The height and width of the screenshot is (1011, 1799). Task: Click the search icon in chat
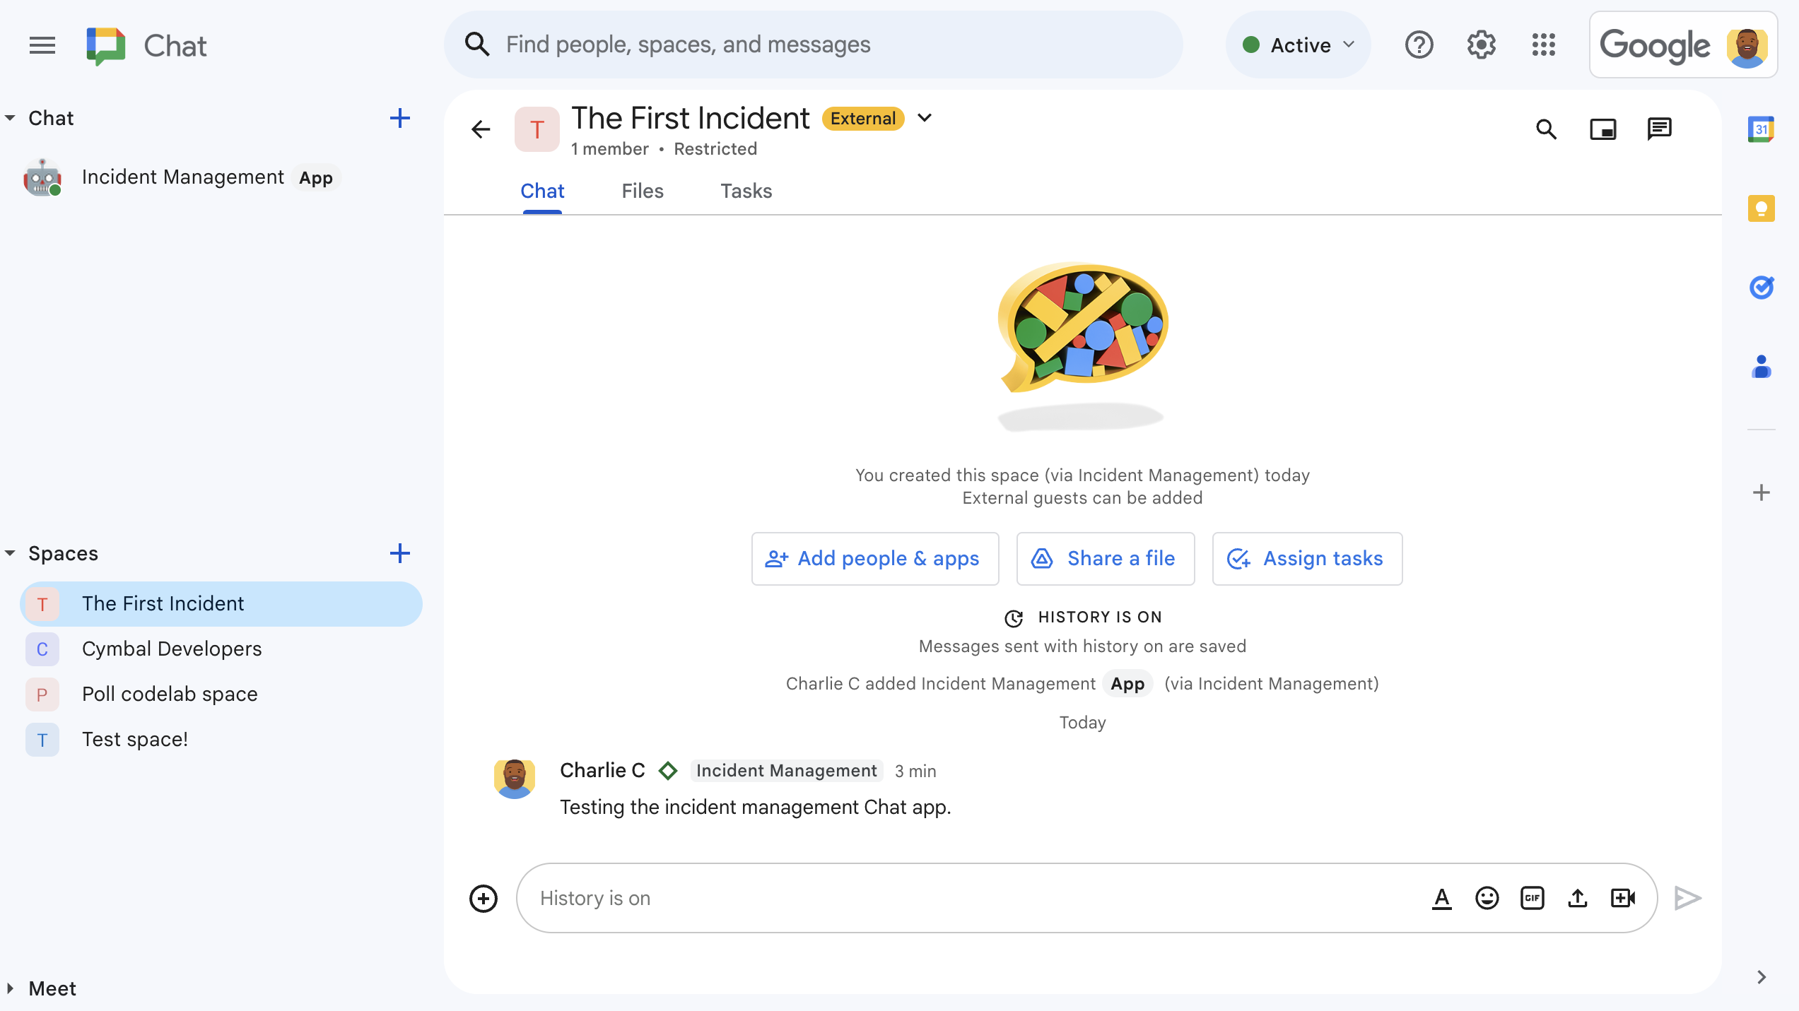[1547, 129]
